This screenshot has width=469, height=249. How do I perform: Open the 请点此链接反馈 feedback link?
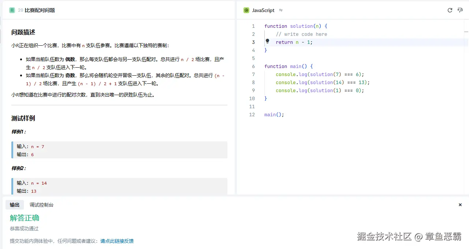point(117,241)
